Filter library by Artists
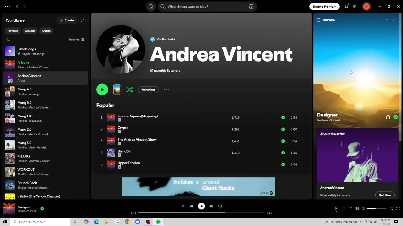Image resolution: width=403 pixels, height=226 pixels. click(46, 31)
